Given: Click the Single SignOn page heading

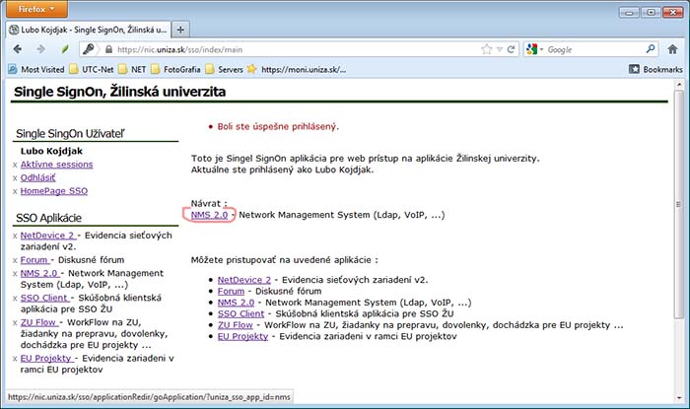Looking at the screenshot, I should (119, 92).
